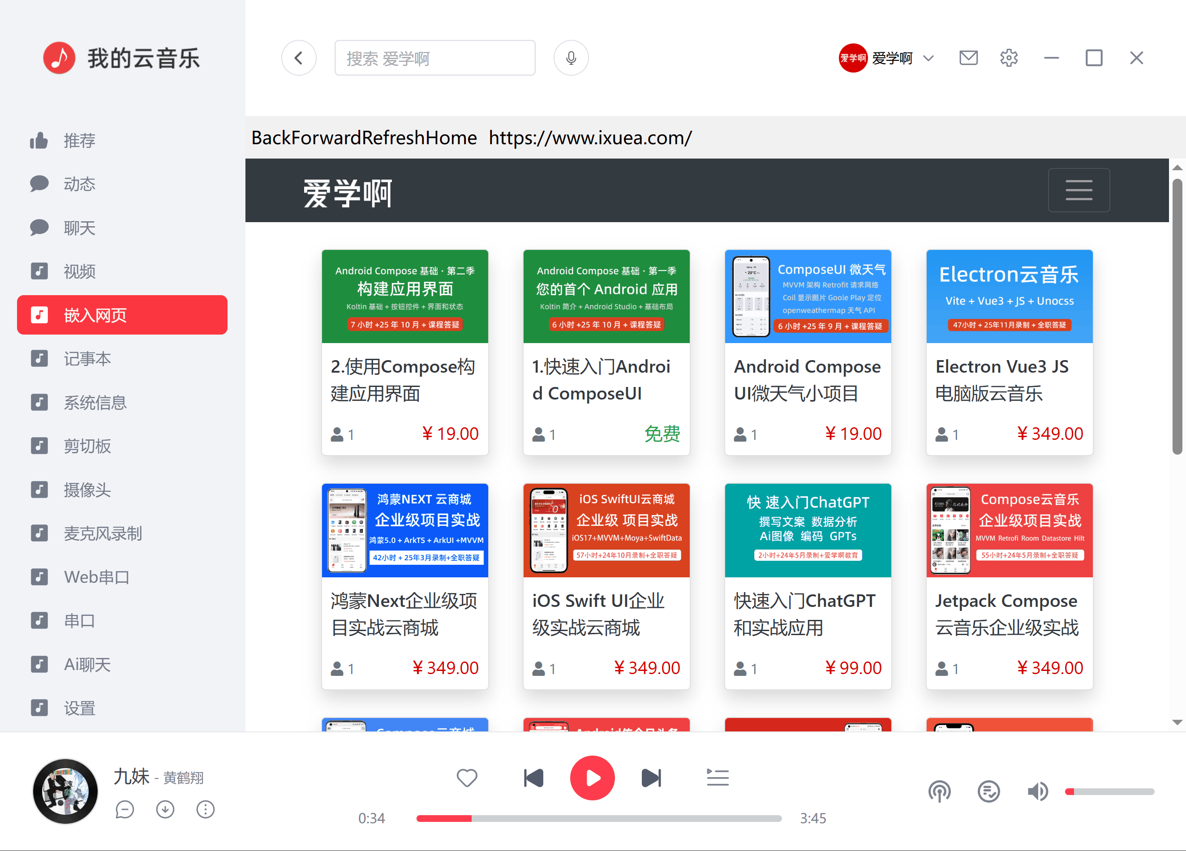Select 记事本 in the sidebar

[87, 359]
